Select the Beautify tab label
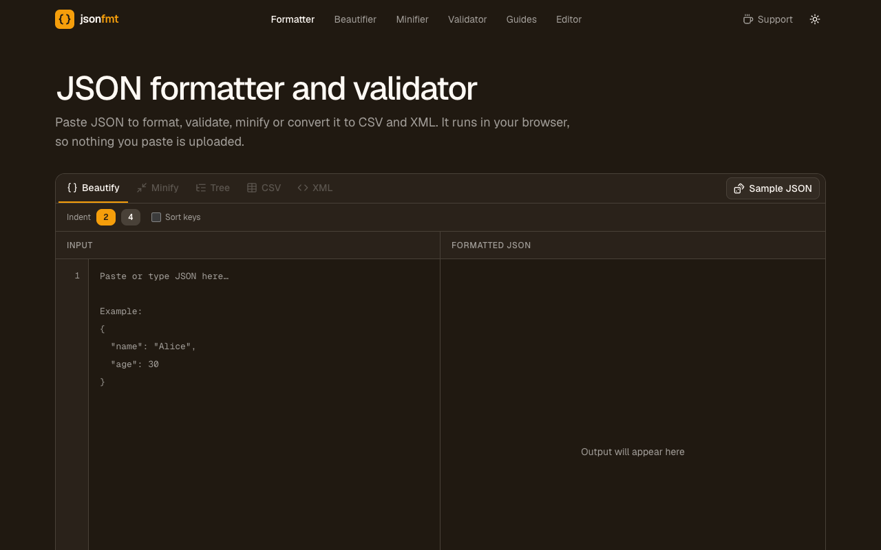Image resolution: width=881 pixels, height=550 pixels. [100, 188]
